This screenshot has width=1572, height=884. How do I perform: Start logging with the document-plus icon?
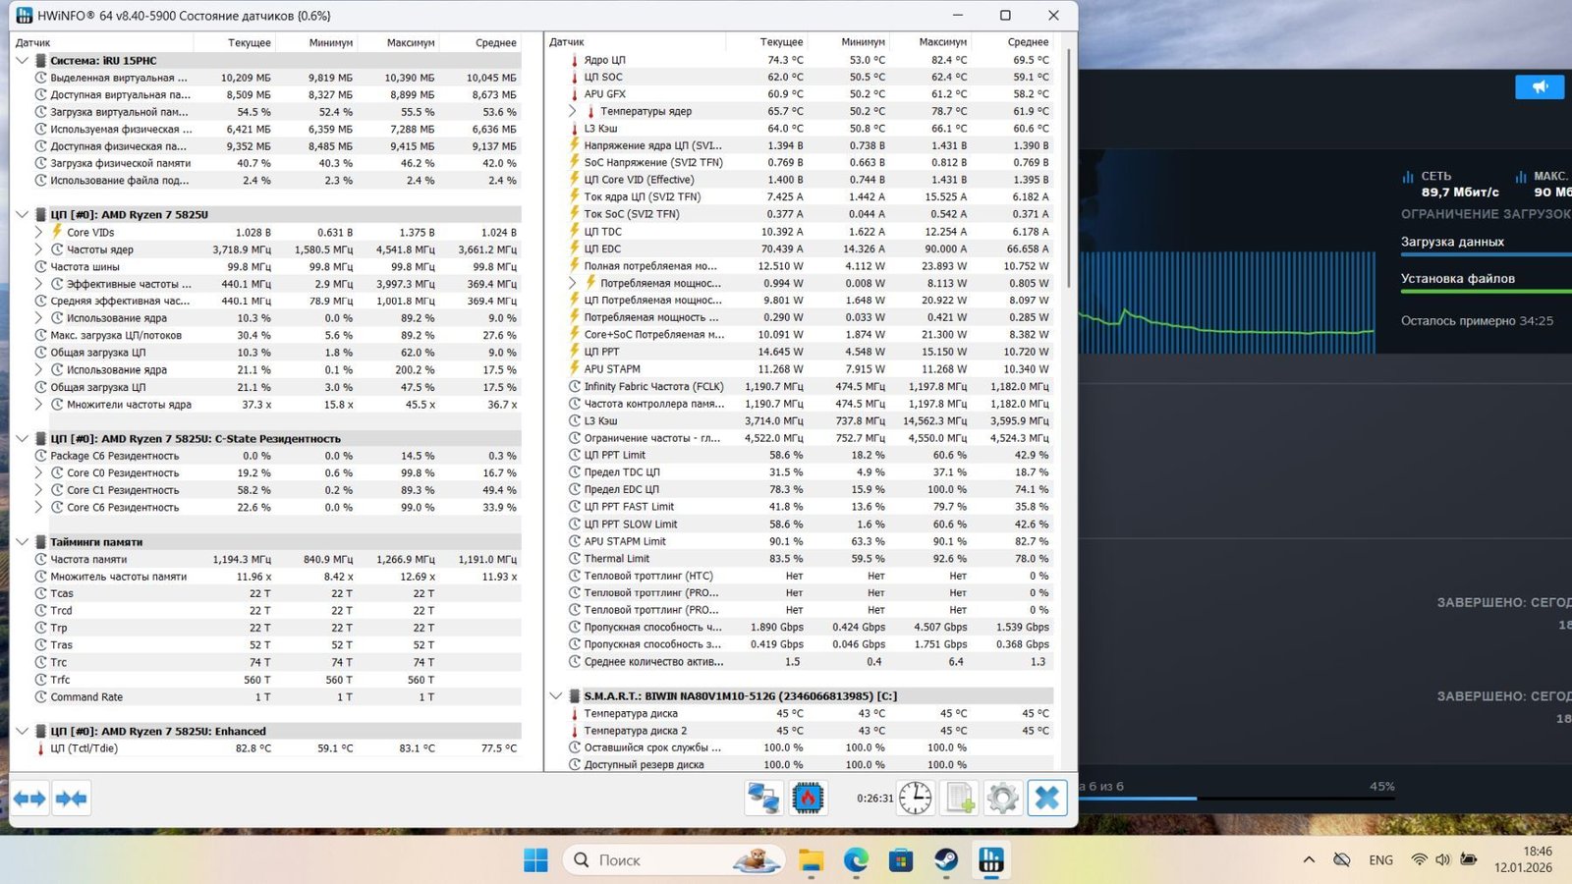[x=960, y=799]
